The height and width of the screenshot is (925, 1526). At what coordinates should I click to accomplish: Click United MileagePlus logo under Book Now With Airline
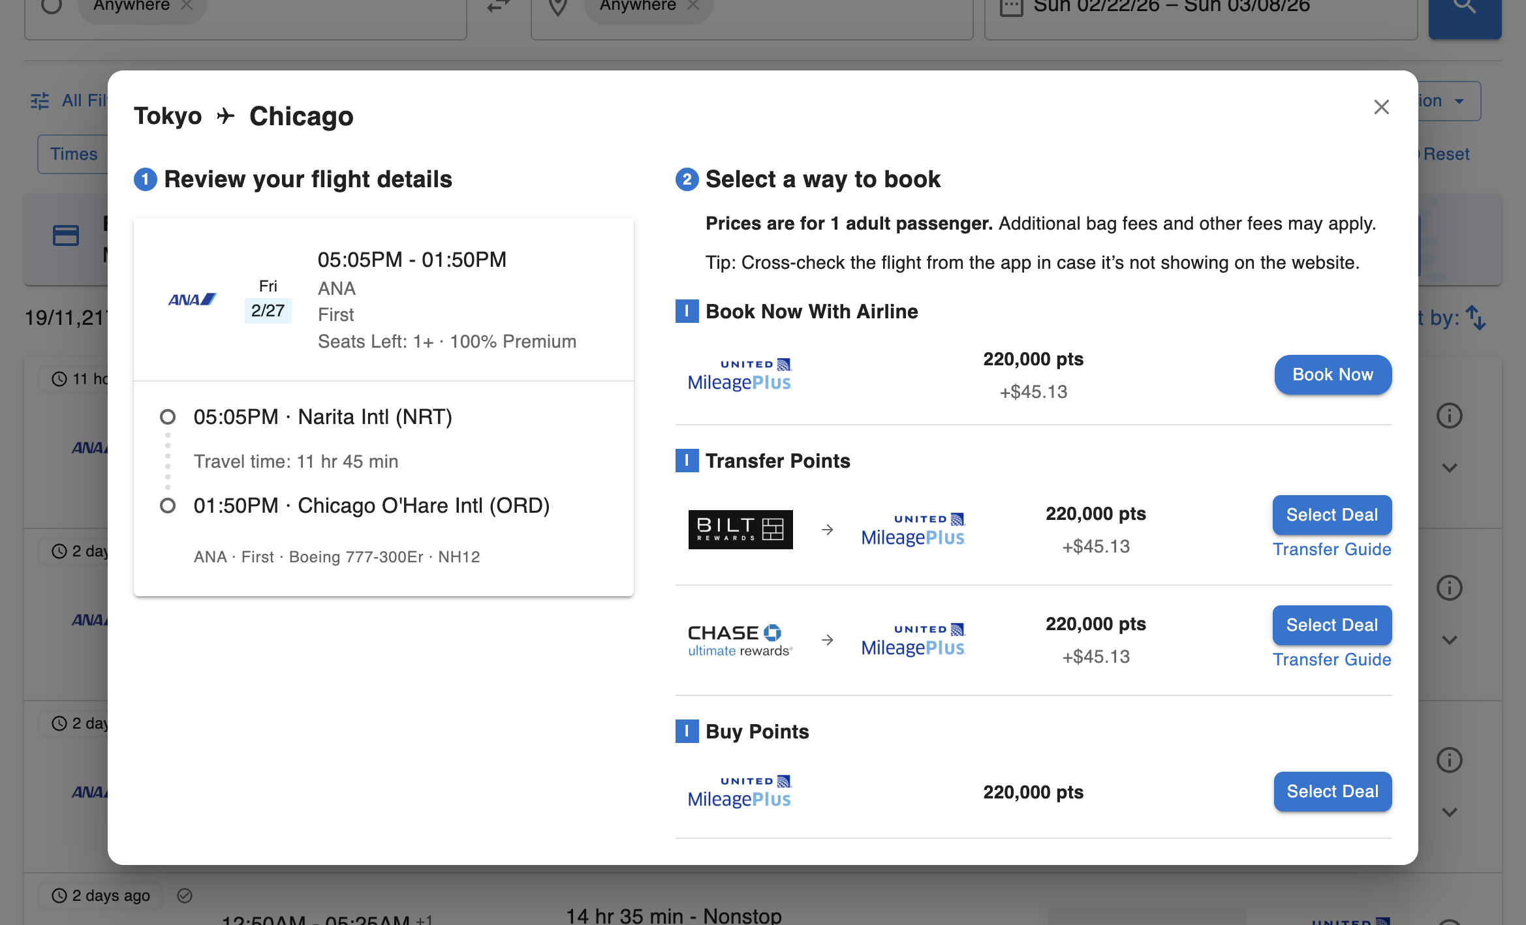740,375
